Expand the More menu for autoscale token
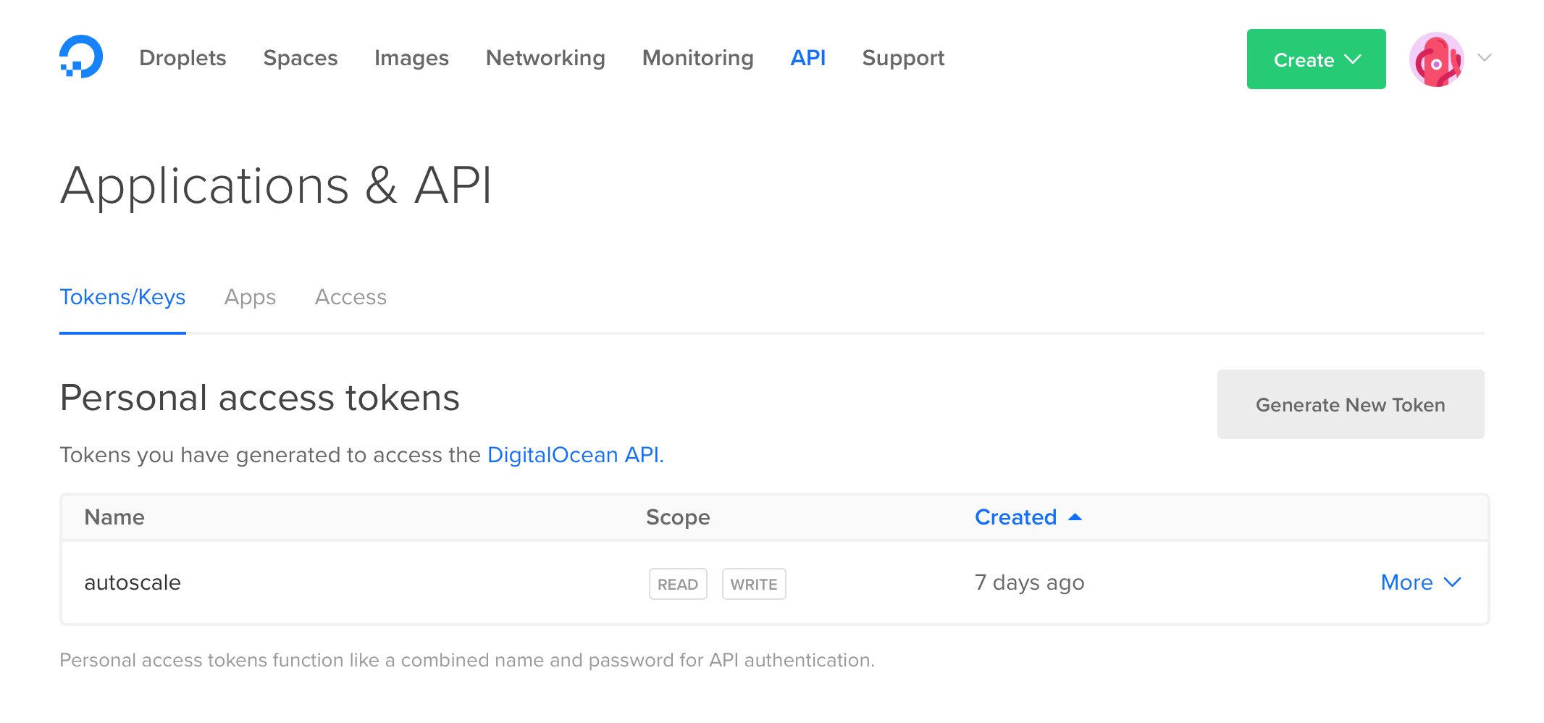Screen dimensions: 1544x723 coord(1421,582)
